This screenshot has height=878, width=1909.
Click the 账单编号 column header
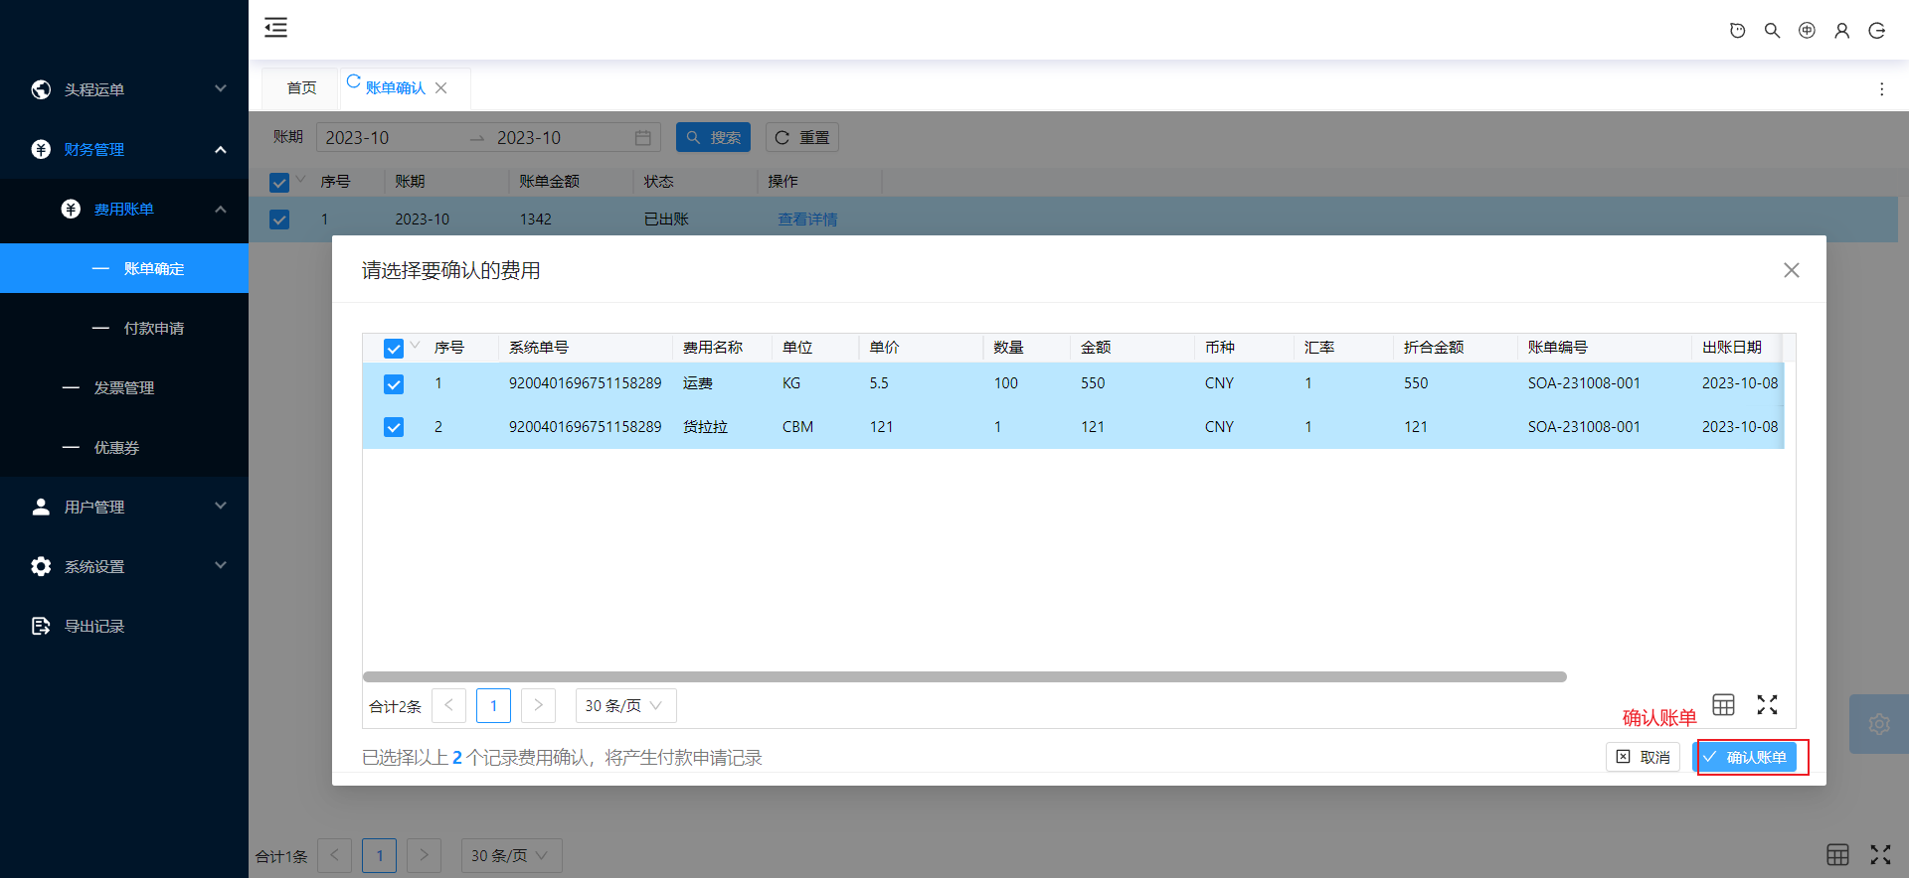pos(1558,348)
